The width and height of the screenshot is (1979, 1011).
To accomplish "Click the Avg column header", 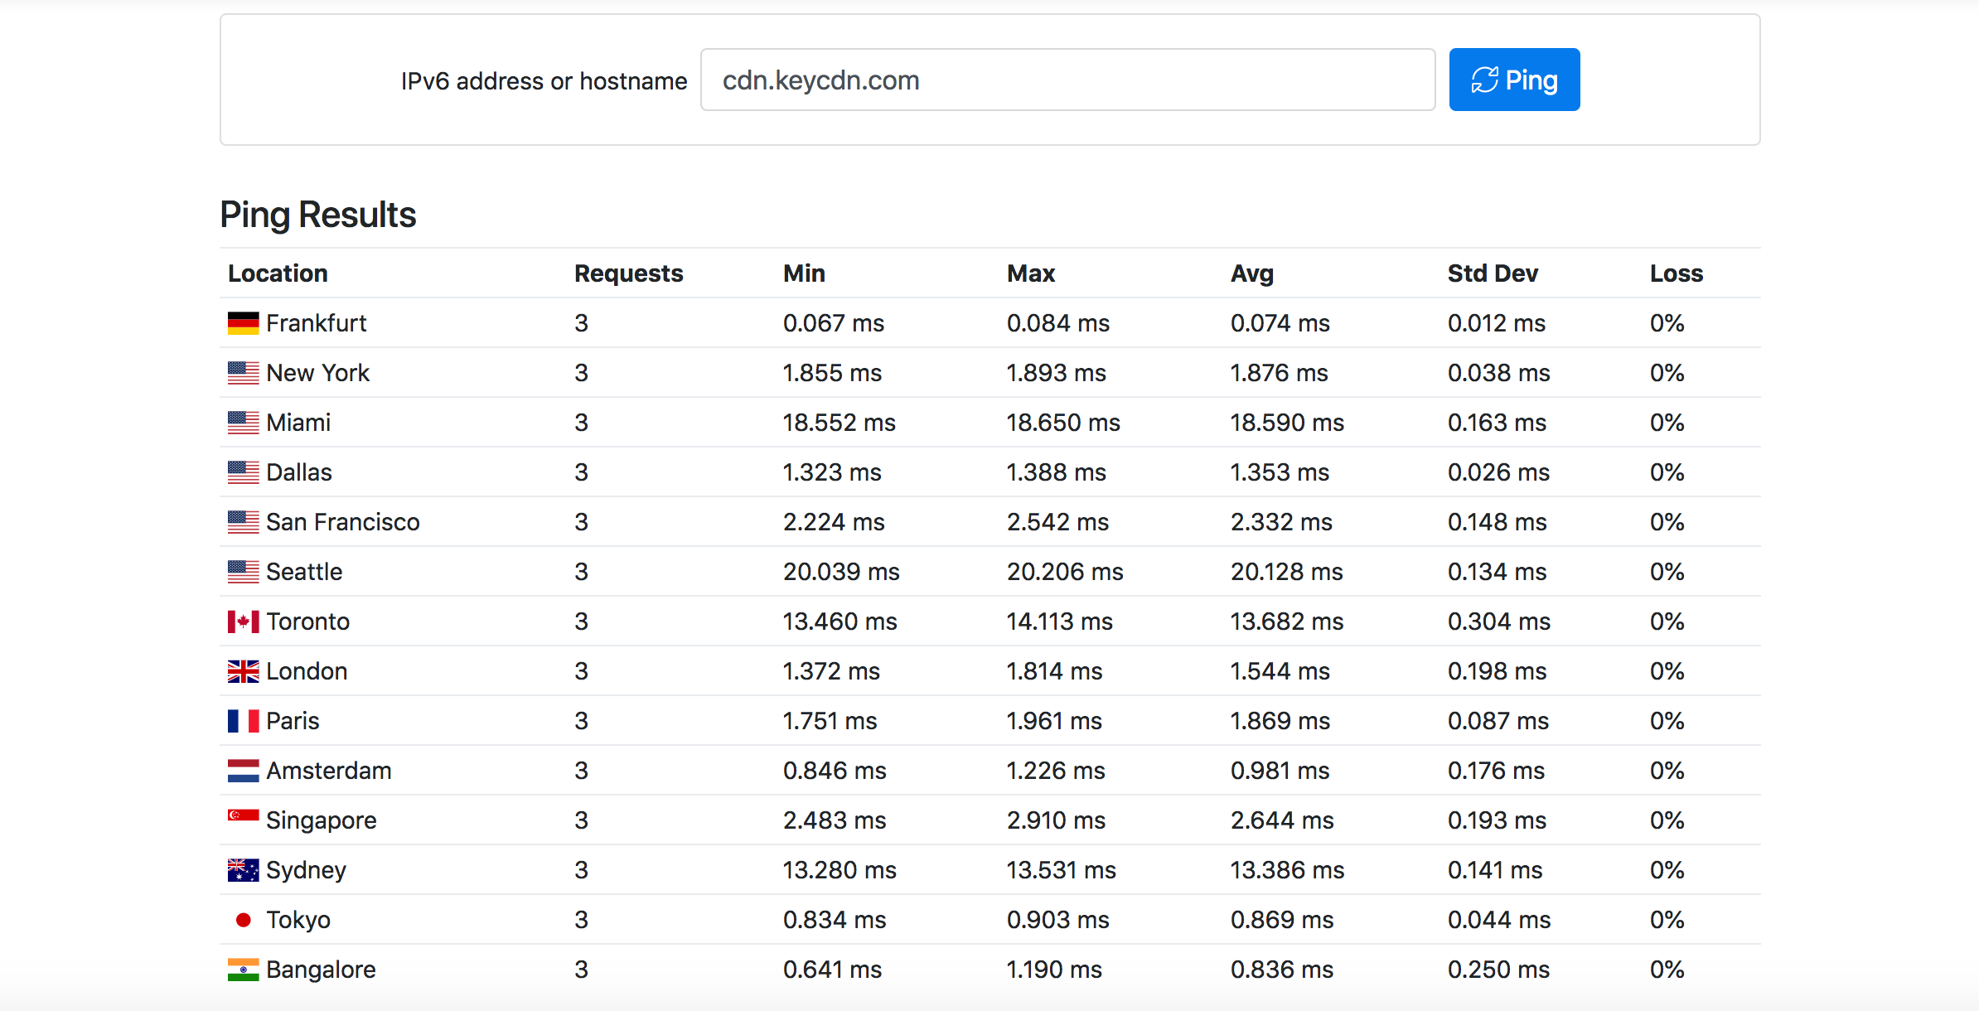I will click(x=1252, y=273).
